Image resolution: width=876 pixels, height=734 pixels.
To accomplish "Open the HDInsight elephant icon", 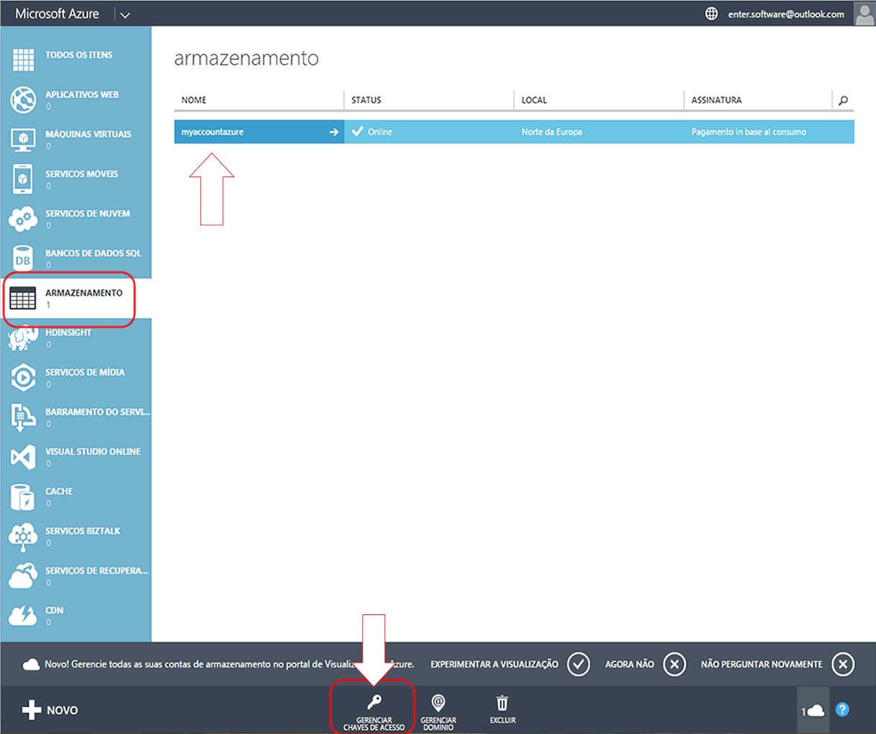I will (23, 338).
